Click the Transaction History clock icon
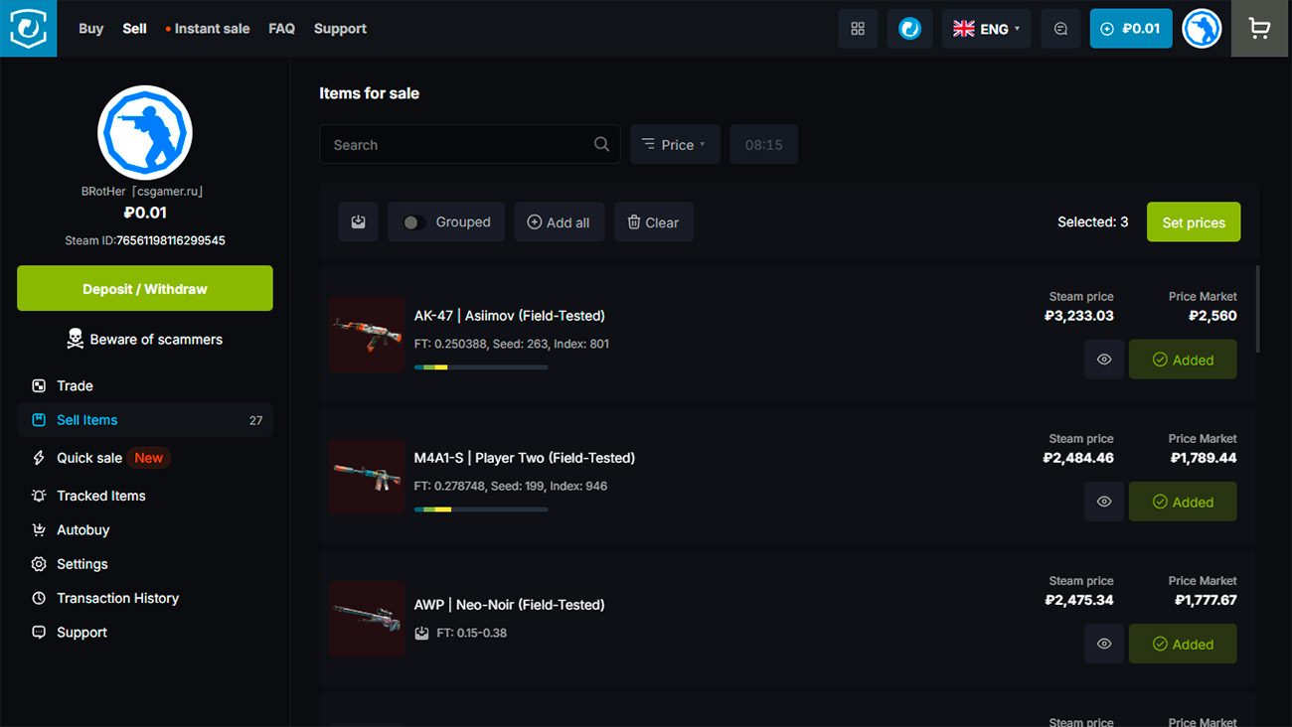Screen dimensions: 1292x727 (x=39, y=598)
